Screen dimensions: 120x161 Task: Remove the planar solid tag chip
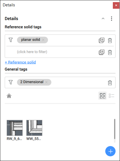43,40
